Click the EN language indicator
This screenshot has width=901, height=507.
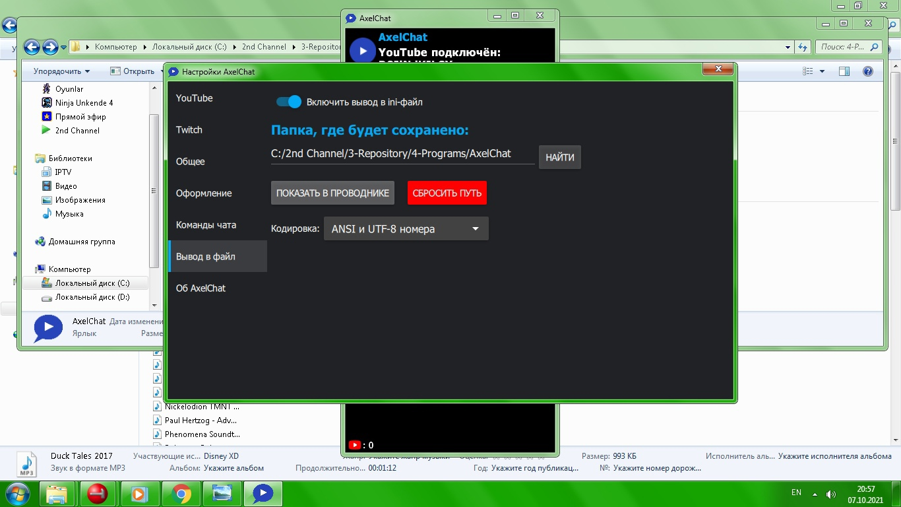(796, 492)
